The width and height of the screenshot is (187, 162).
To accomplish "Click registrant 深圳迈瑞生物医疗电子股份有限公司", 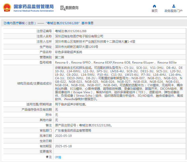I will pos(79,36).
